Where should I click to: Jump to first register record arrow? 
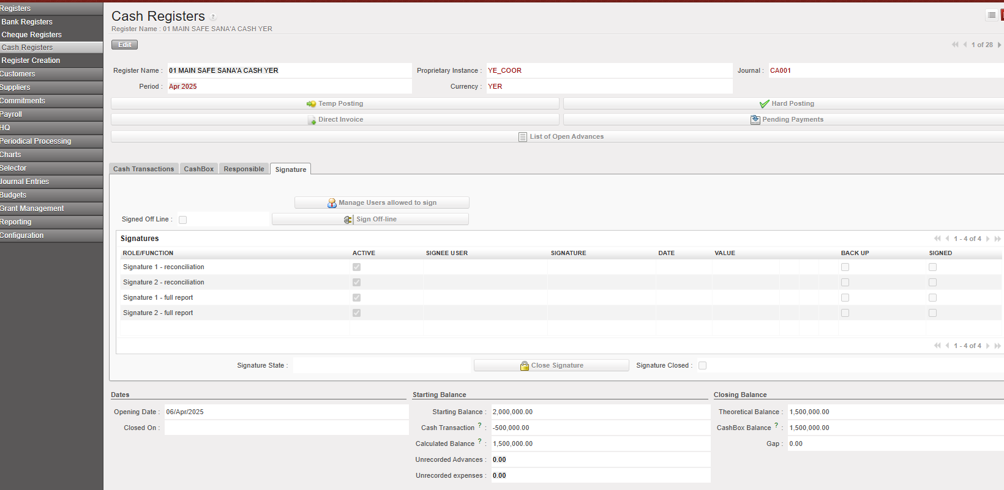click(x=954, y=45)
